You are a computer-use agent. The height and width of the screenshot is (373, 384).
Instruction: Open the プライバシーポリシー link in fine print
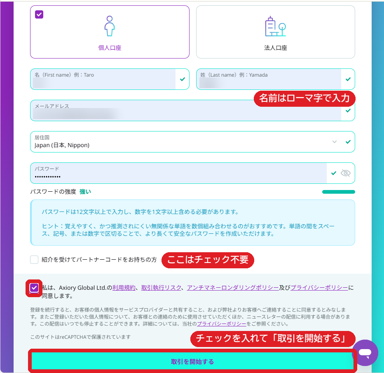222,324
